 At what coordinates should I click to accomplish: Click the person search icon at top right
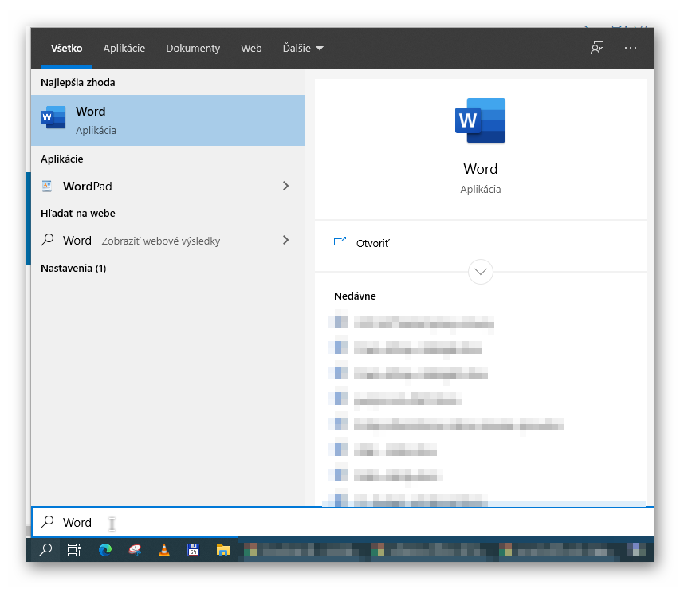point(596,48)
